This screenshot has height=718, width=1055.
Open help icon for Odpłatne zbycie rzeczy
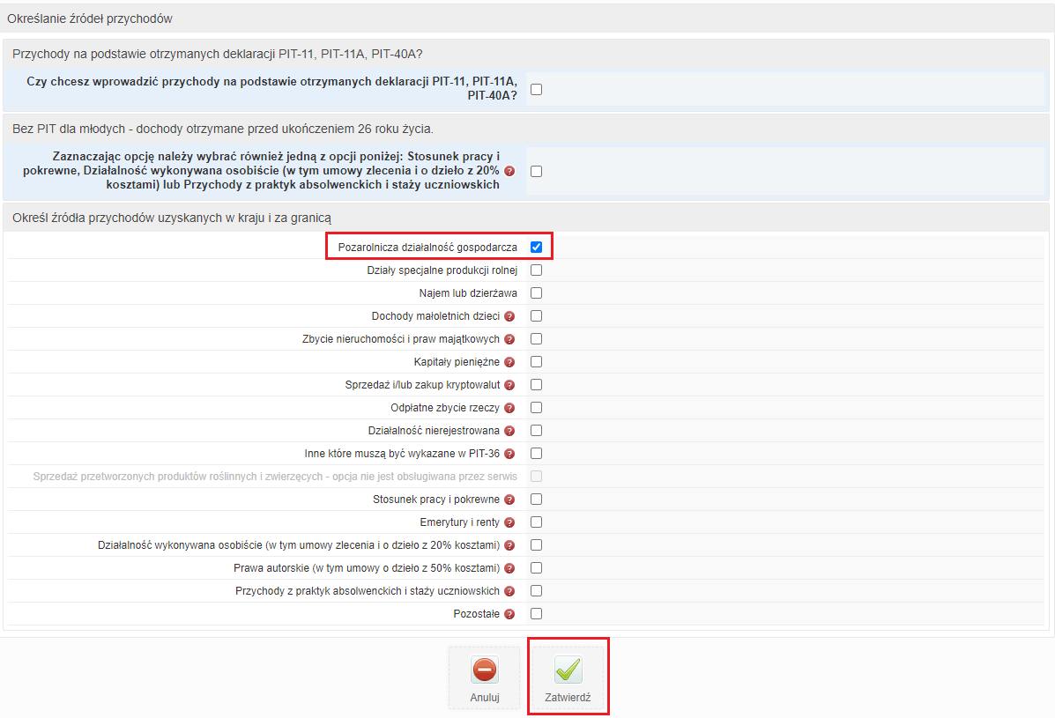[509, 407]
